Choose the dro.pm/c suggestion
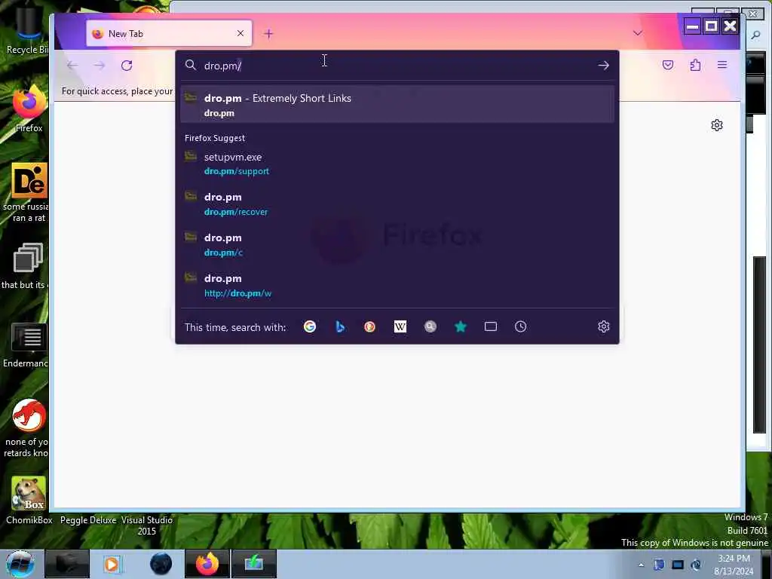This screenshot has height=579, width=772. coord(397,245)
